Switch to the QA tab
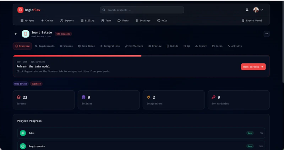The height and width of the screenshot is (150, 284). (x=187, y=46)
